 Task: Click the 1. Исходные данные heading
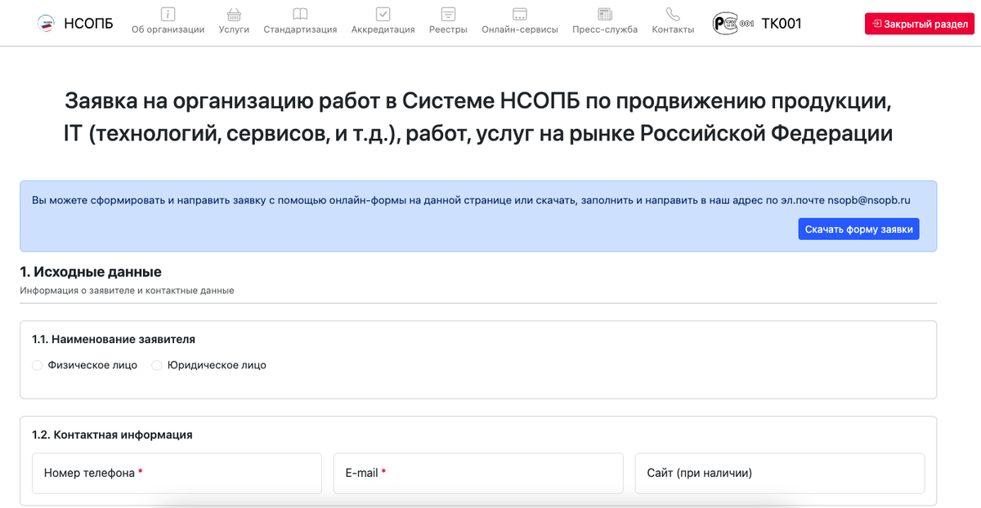(x=91, y=272)
